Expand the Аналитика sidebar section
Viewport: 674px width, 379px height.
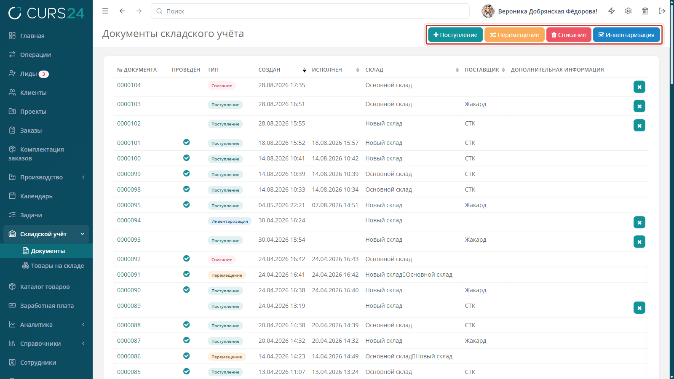[46, 325]
